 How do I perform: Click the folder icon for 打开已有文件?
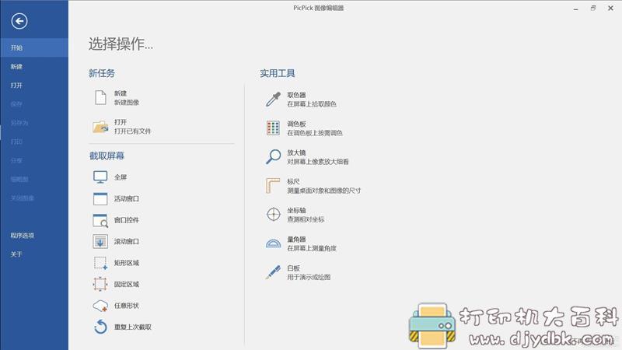100,127
